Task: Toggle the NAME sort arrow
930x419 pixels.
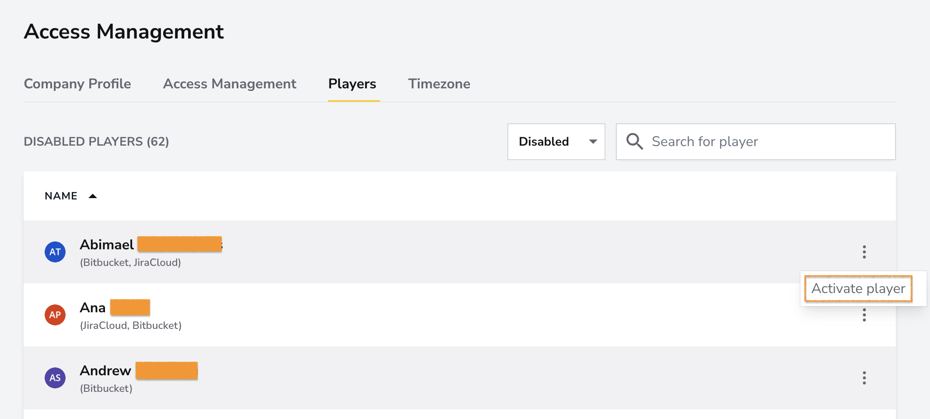Action: point(93,196)
